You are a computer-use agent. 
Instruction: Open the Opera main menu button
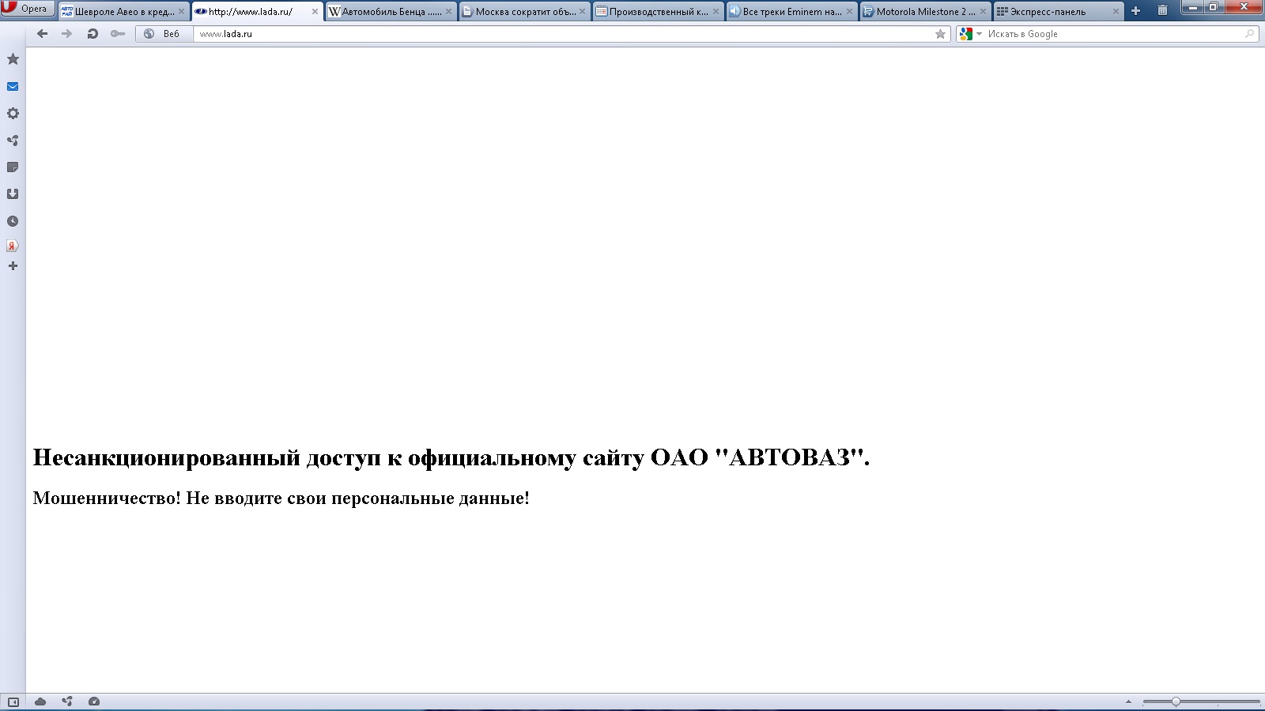click(x=28, y=9)
